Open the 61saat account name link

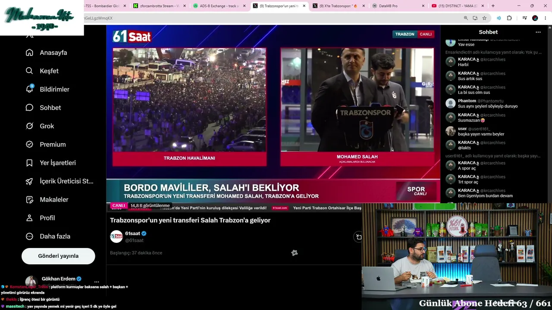pos(132,233)
